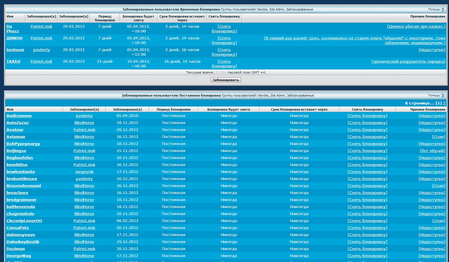Go to page 2 of permanent bans

pyautogui.click(x=444, y=103)
